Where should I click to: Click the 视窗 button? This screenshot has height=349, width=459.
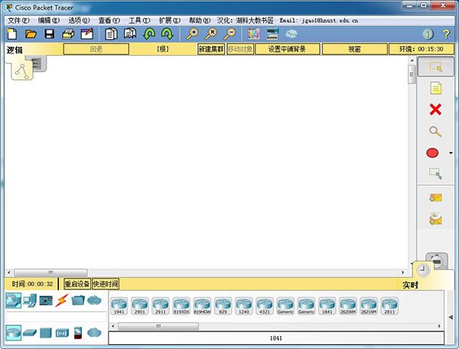tap(354, 49)
